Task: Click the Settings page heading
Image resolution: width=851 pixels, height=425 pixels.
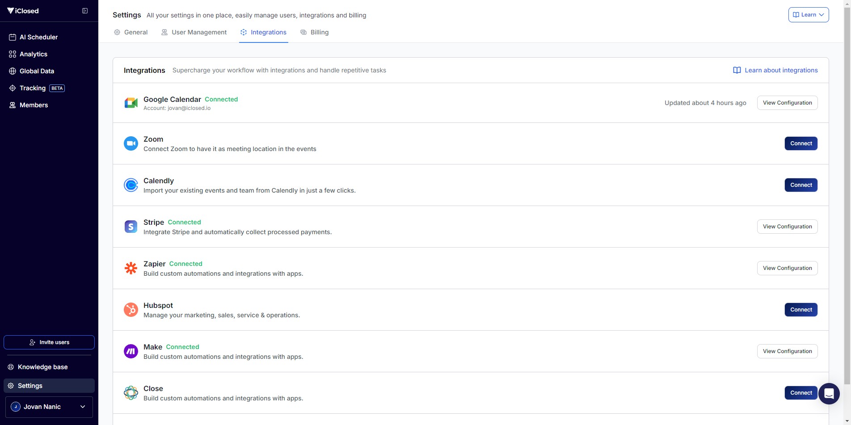Action: pyautogui.click(x=127, y=15)
